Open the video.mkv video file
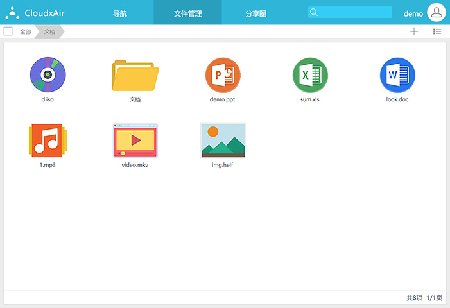 [135, 141]
